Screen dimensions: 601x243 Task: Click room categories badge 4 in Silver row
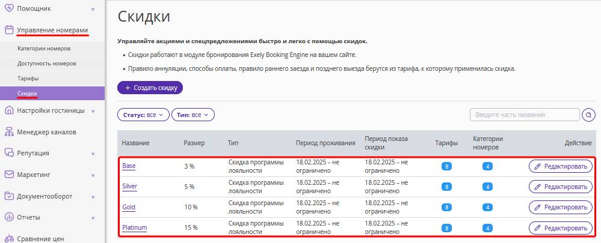(487, 187)
